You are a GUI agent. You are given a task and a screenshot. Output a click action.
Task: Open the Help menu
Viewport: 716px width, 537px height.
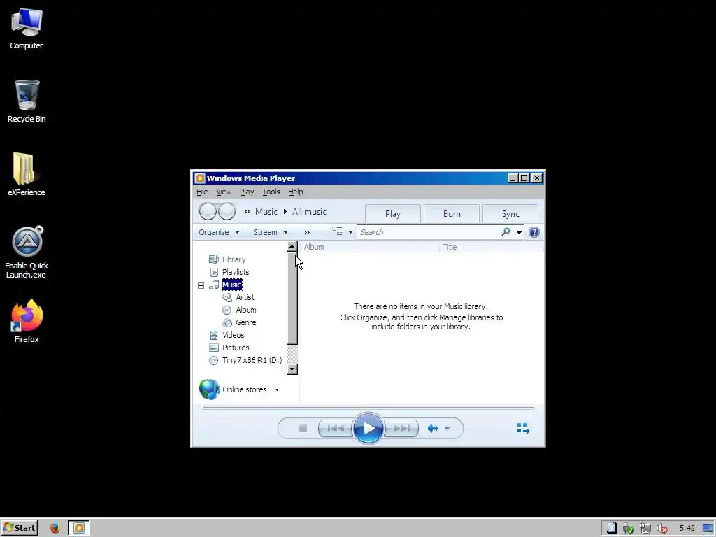coord(296,192)
